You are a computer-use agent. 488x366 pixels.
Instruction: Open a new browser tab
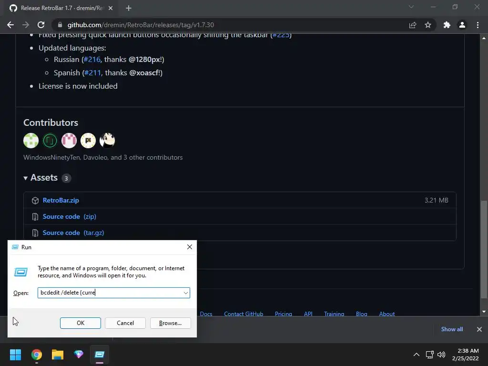[x=129, y=8]
